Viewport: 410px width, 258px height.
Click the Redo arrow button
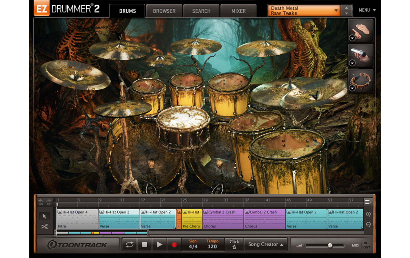pyautogui.click(x=48, y=202)
